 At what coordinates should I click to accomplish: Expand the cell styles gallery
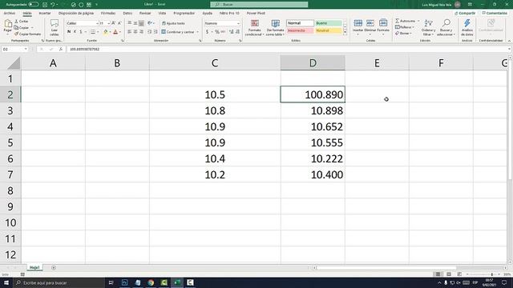click(x=345, y=33)
